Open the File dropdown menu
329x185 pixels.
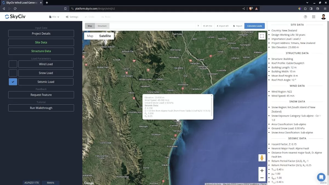[x=54, y=17]
